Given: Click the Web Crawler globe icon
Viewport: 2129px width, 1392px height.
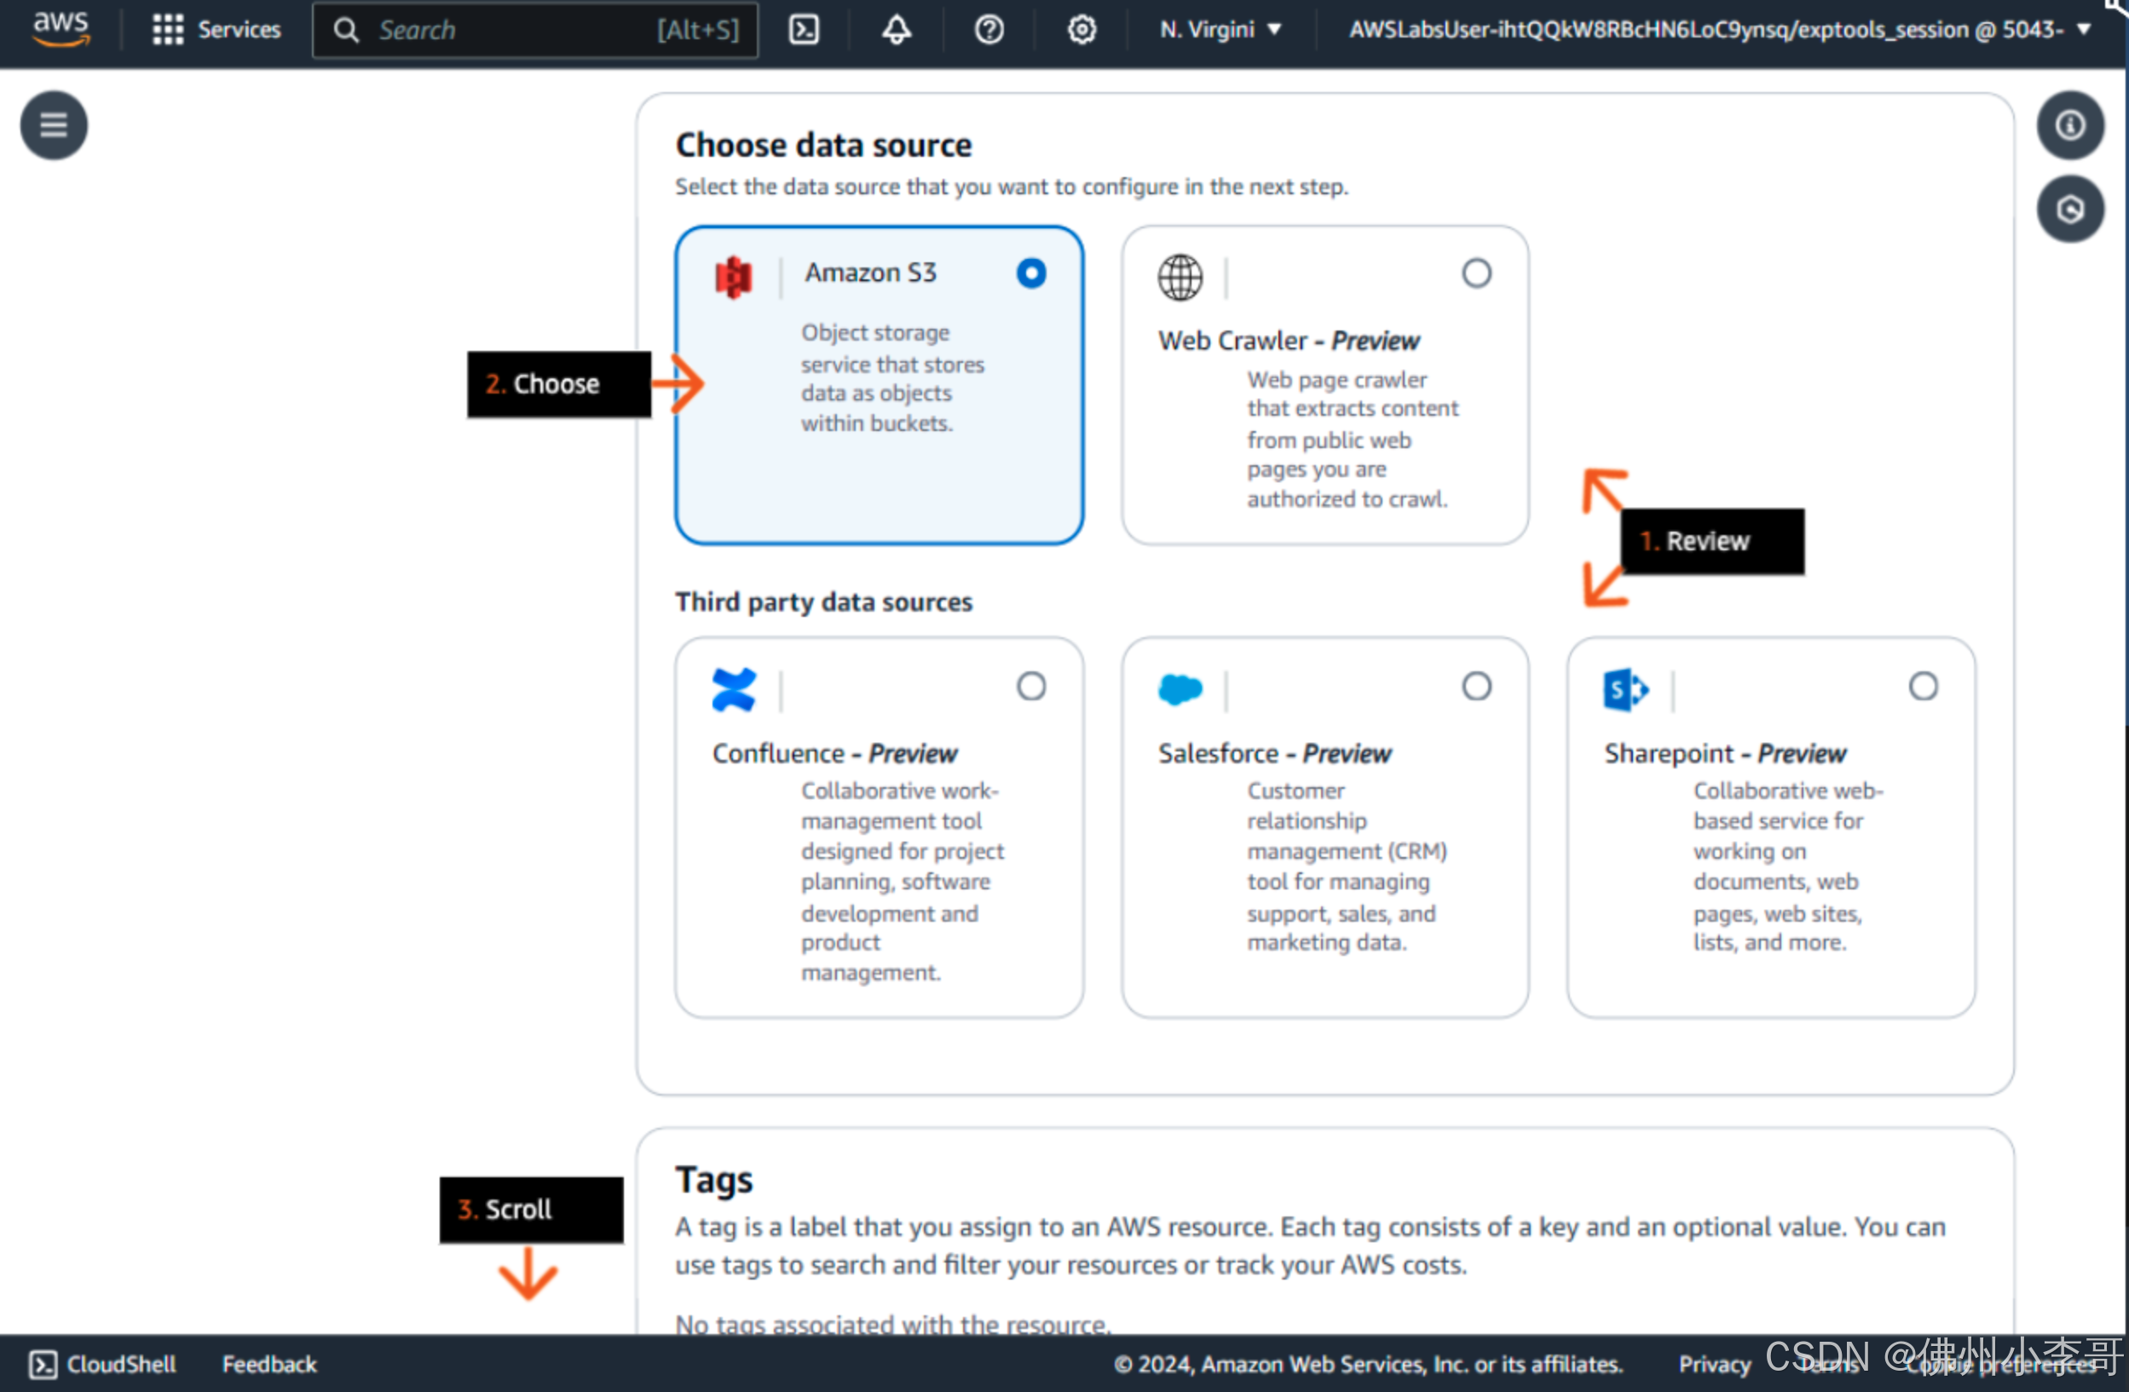Looking at the screenshot, I should click(1180, 277).
